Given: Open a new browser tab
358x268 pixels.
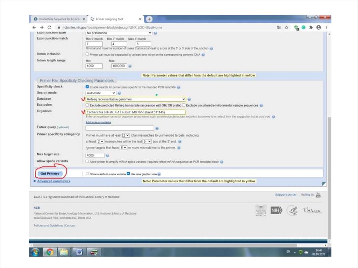Looking at the screenshot, I should click(149, 19).
